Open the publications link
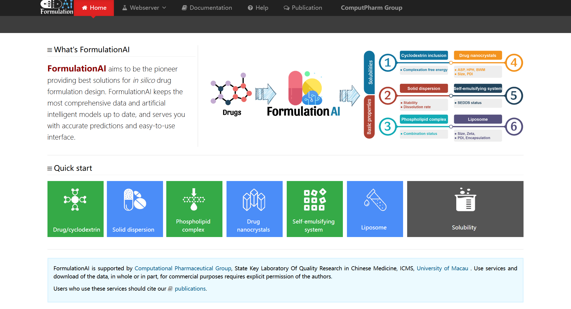 [190, 289]
